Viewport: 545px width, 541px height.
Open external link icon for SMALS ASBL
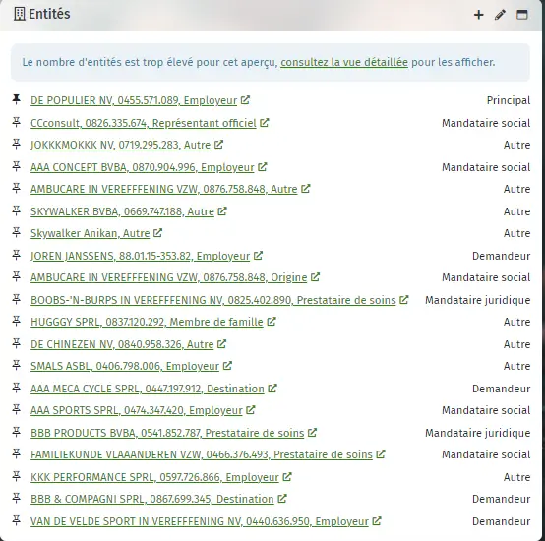[x=227, y=366]
